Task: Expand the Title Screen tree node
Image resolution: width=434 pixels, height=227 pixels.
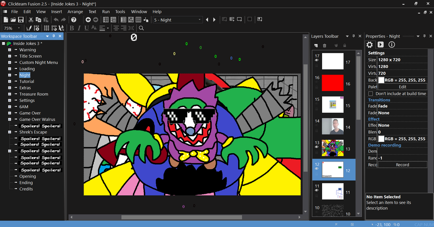Action: pos(10,56)
